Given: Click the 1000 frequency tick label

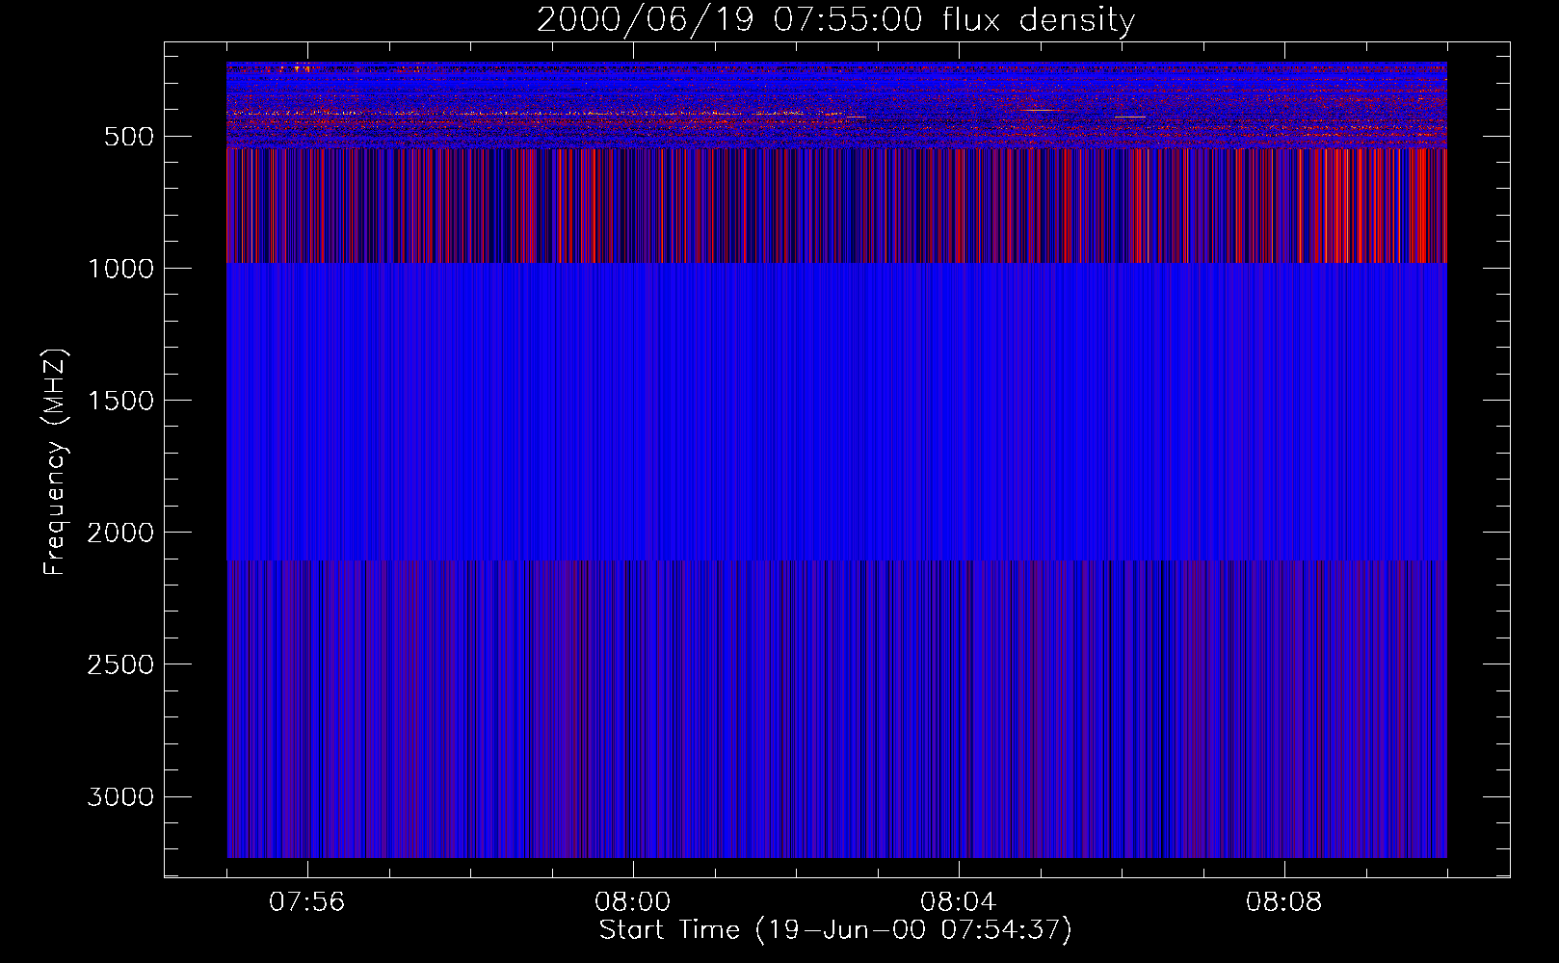Looking at the screenshot, I should point(120,269).
